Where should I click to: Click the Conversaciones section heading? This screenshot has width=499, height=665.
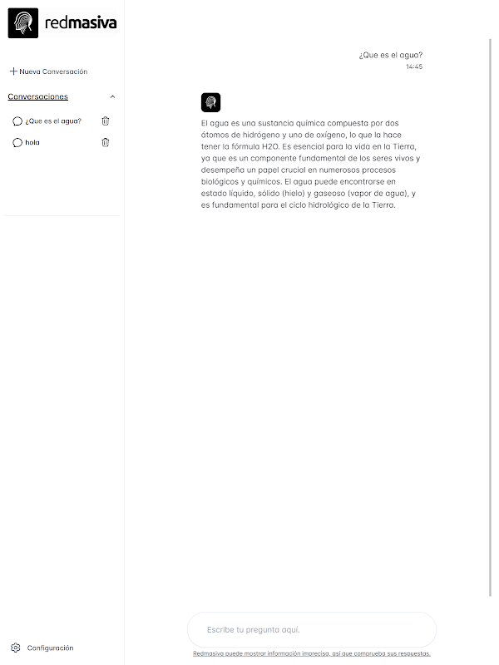[x=37, y=96]
